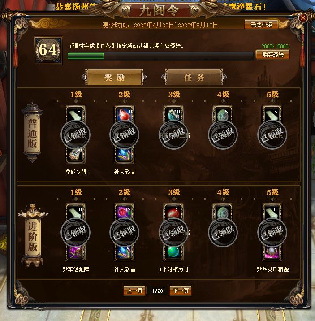Click advanced level 4 jade token icon
315x321 pixels.
(x=223, y=212)
